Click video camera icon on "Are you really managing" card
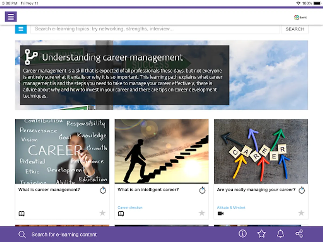Viewport: 323px width, 242px height. pyautogui.click(x=220, y=213)
